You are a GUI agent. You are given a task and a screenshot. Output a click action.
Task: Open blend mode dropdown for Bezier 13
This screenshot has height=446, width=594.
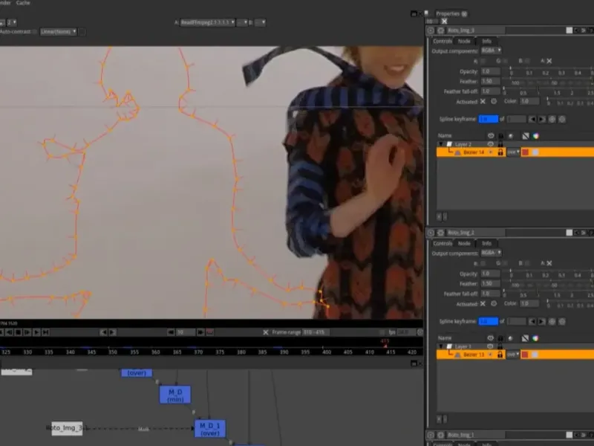pyautogui.click(x=513, y=355)
